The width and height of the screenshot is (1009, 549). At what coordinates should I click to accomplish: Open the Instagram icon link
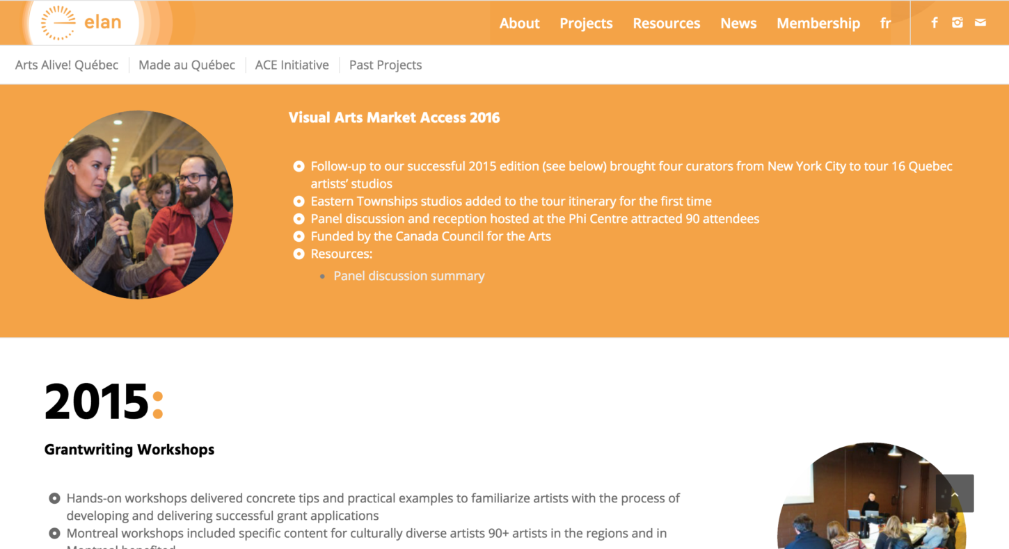[x=958, y=22]
